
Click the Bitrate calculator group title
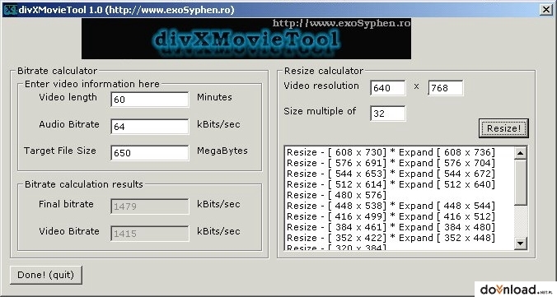pos(57,71)
